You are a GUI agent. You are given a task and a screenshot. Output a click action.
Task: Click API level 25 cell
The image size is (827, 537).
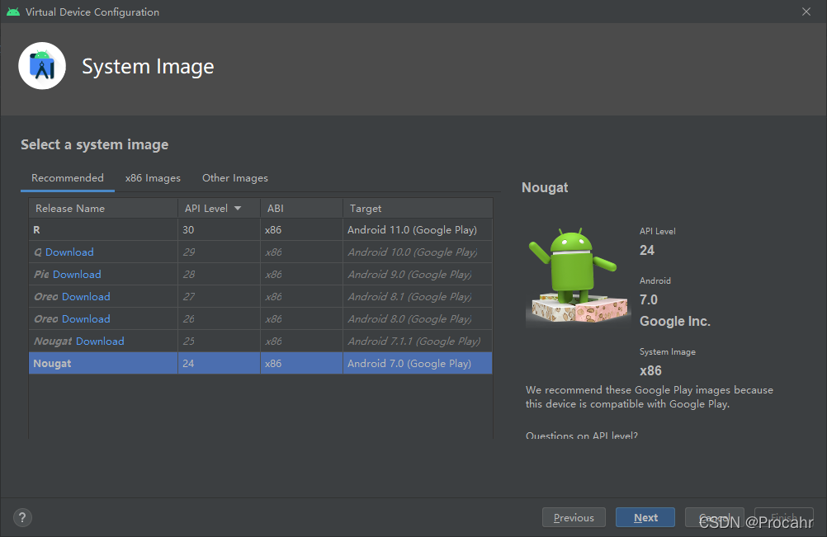click(219, 341)
